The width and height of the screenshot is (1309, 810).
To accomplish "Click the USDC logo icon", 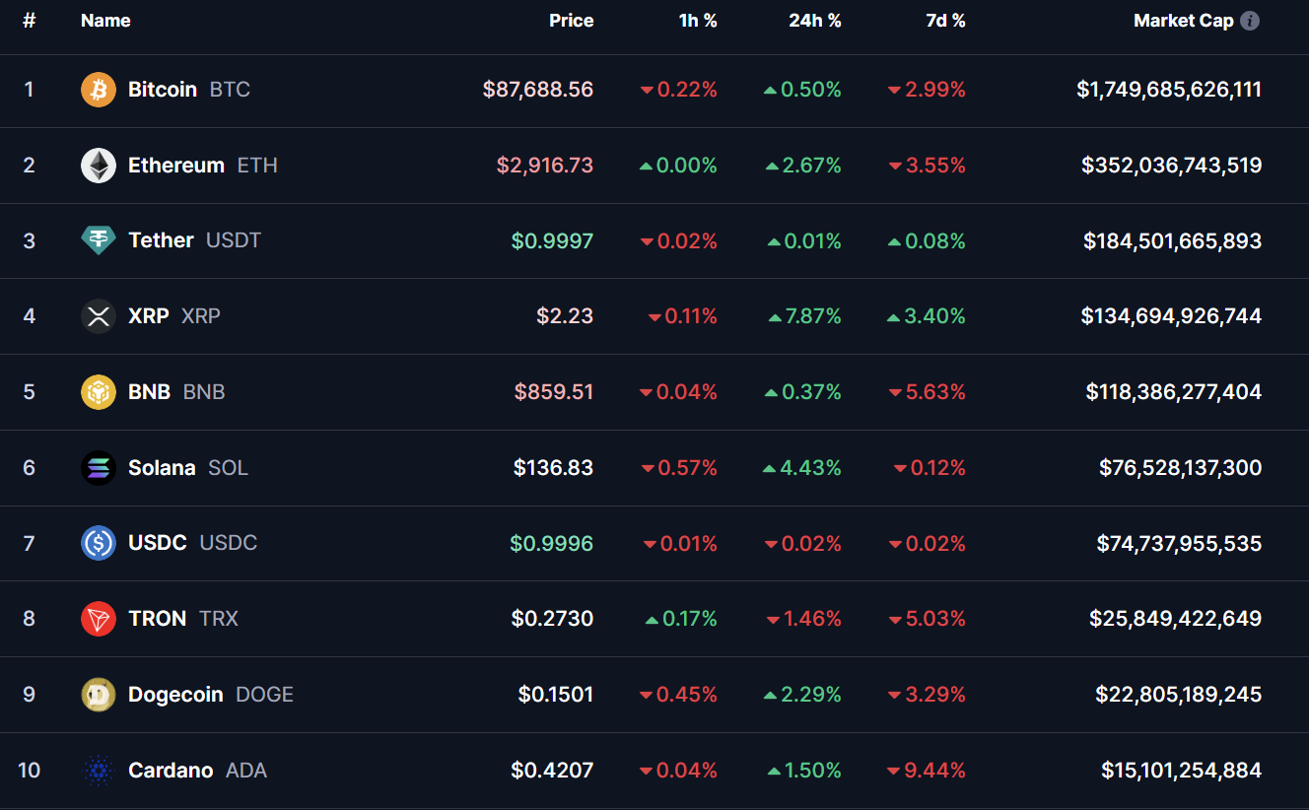I will click(x=98, y=543).
